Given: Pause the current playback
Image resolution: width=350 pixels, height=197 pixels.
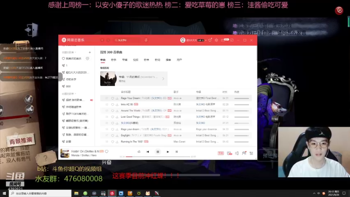Looking at the screenshot, I should pos(158,152).
